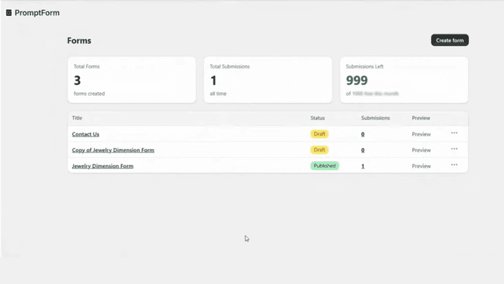View submissions count for Contact Us
This screenshot has height=284, width=504.
tap(363, 134)
